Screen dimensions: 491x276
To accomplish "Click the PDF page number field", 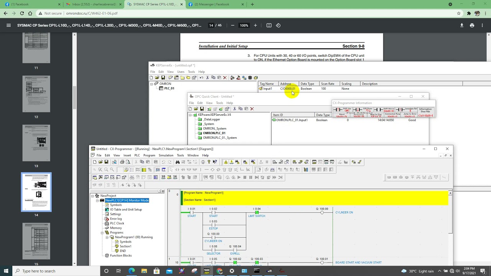I will coord(211,25).
